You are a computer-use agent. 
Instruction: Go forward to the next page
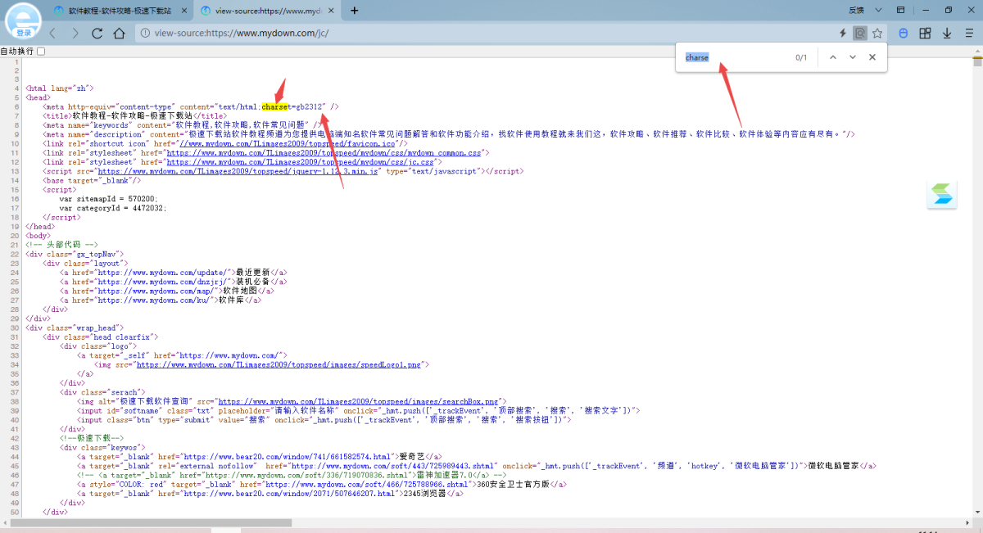[x=75, y=34]
